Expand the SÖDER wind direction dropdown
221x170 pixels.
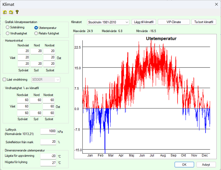click(46, 80)
